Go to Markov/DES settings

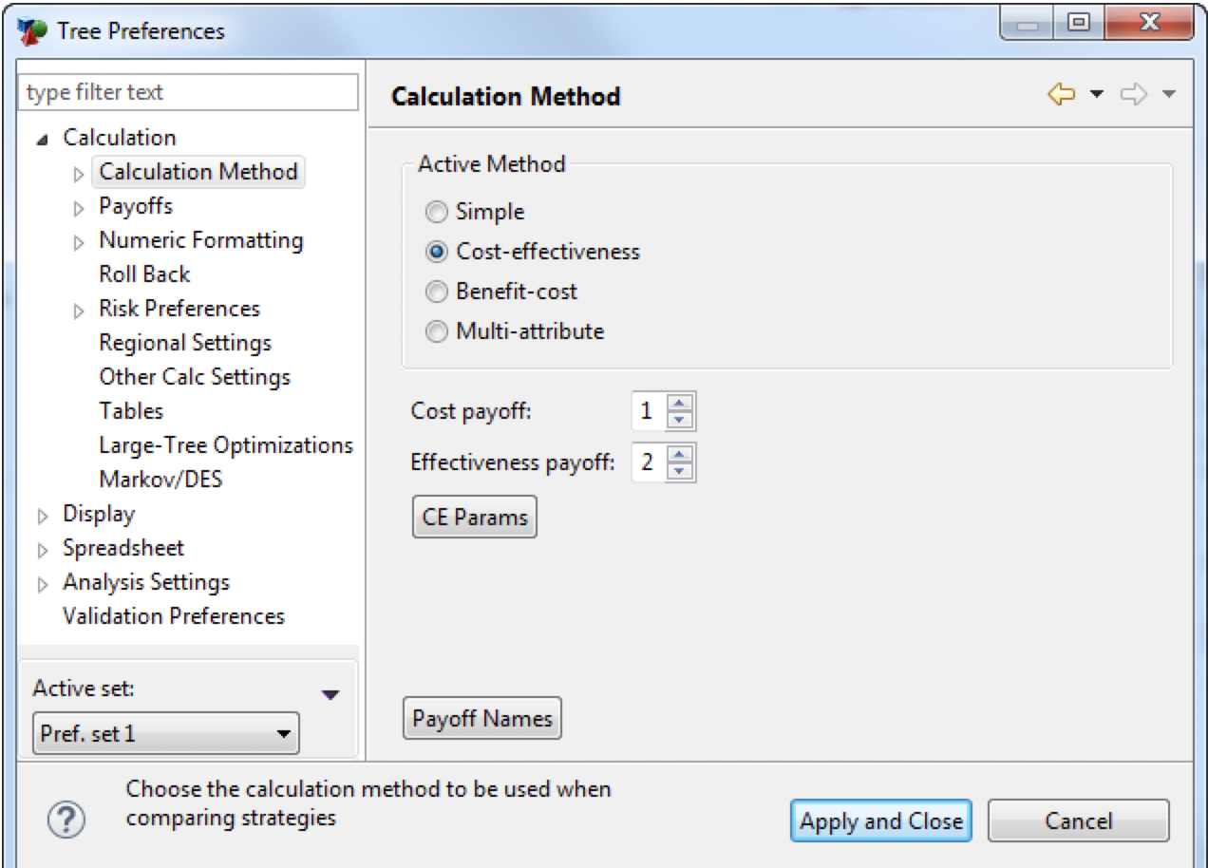point(160,480)
